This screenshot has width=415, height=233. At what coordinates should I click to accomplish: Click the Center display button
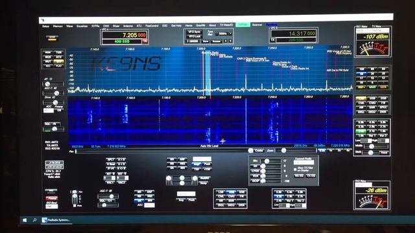[x=259, y=151]
